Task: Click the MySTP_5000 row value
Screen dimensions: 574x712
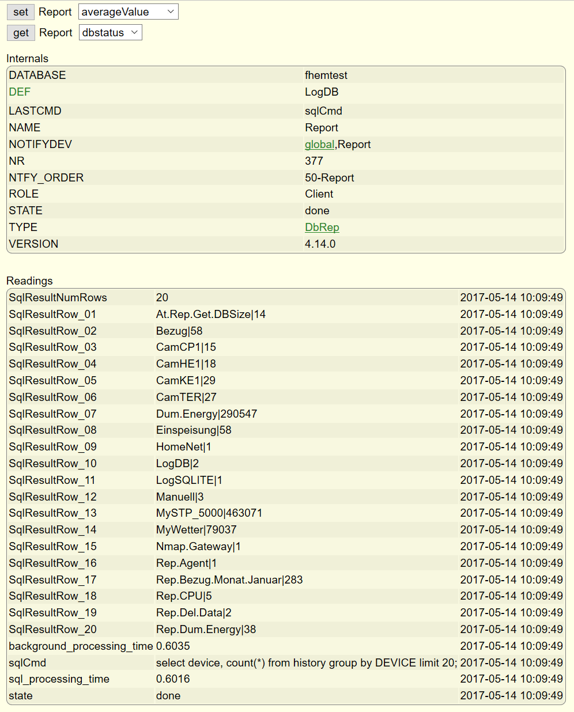Action: tap(209, 513)
